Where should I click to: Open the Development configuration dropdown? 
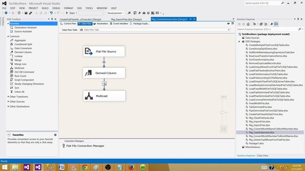click(x=115, y=13)
